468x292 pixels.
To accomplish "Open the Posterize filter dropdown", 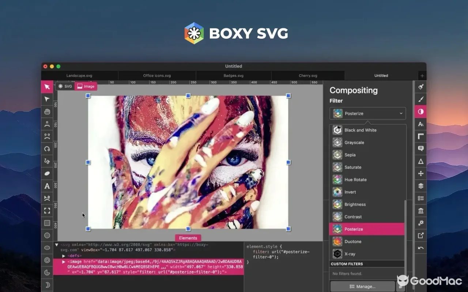I will pyautogui.click(x=367, y=114).
